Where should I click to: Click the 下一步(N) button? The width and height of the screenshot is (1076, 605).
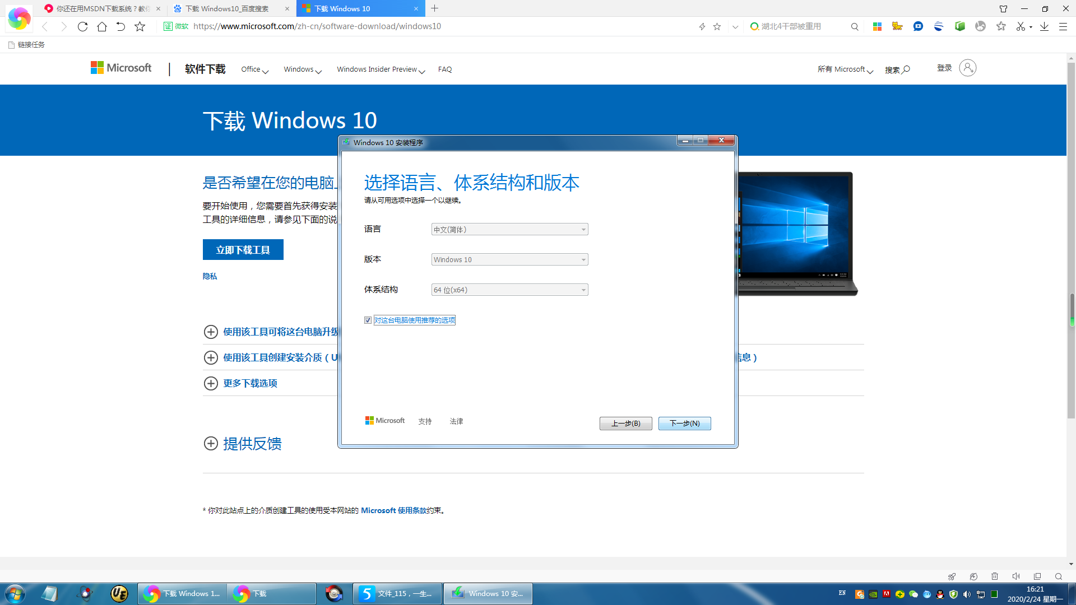[x=684, y=424]
